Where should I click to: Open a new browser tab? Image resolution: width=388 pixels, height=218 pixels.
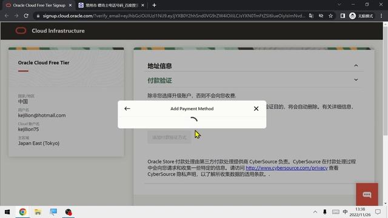click(154, 5)
